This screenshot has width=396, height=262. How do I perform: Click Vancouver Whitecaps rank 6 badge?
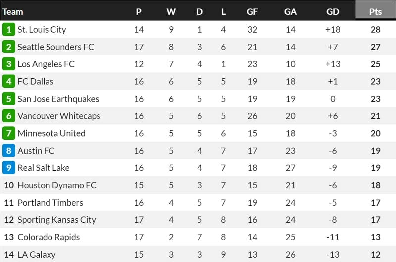coord(9,116)
